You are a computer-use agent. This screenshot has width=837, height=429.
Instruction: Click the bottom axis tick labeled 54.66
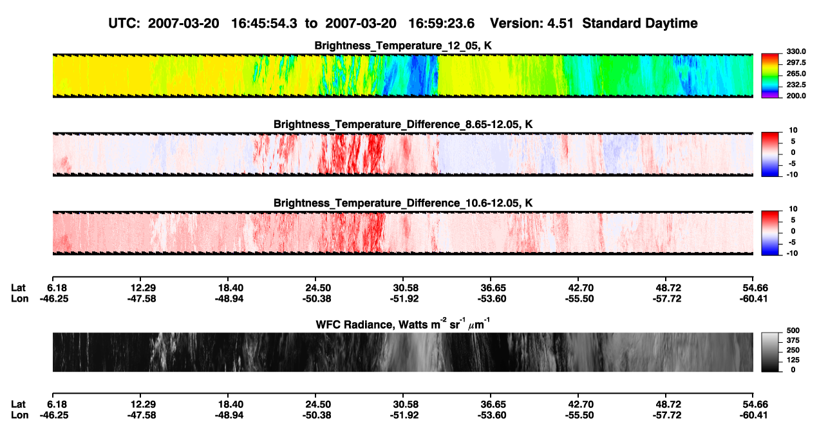tap(753, 404)
